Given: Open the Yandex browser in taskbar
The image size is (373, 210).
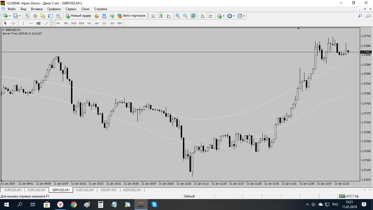Looking at the screenshot, I should pyautogui.click(x=60, y=204).
